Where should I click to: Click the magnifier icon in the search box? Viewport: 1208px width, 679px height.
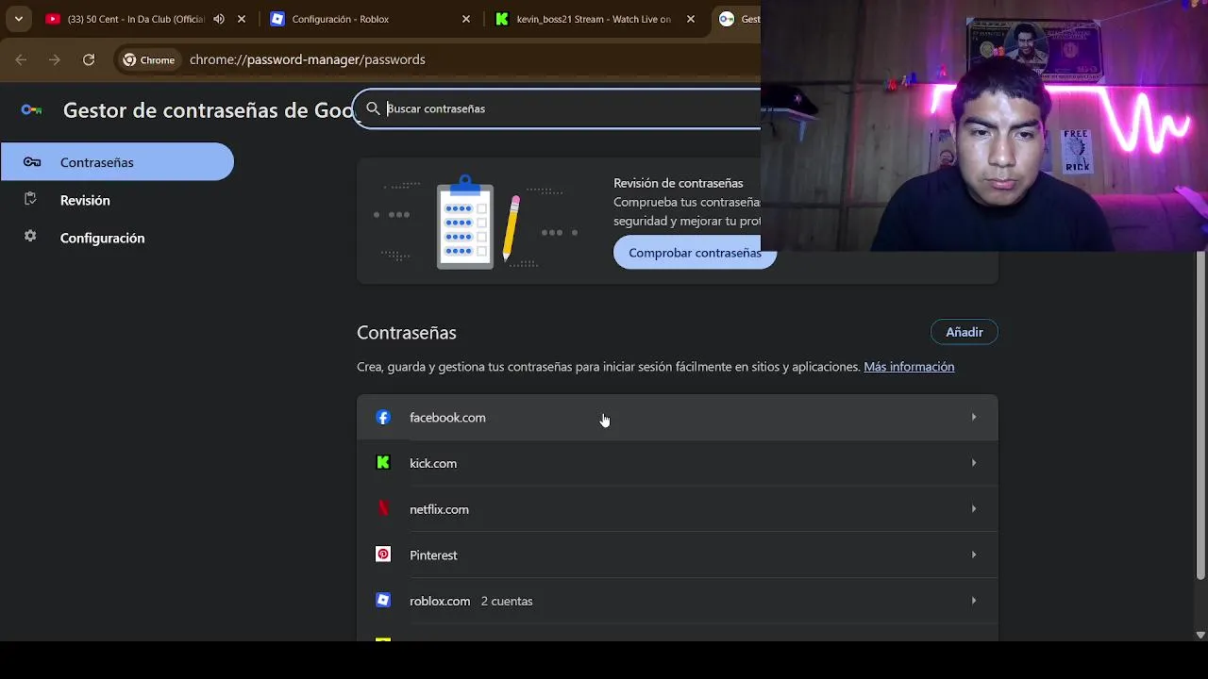click(373, 108)
